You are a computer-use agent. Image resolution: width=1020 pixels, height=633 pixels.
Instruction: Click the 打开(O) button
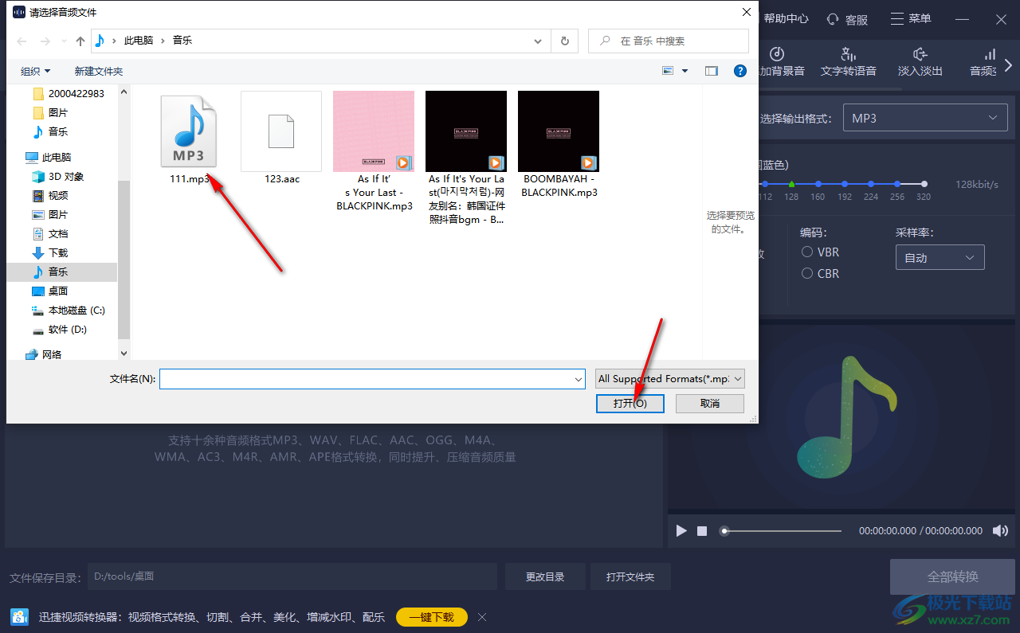click(x=630, y=404)
